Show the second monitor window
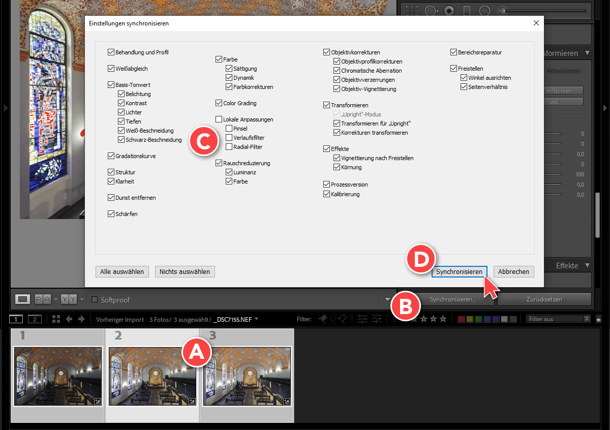Viewport: 610px width, 430px height. tap(34, 319)
